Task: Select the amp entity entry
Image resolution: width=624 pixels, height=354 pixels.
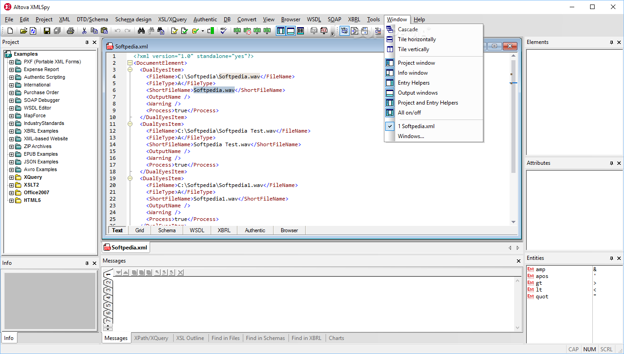Action: [x=540, y=269]
